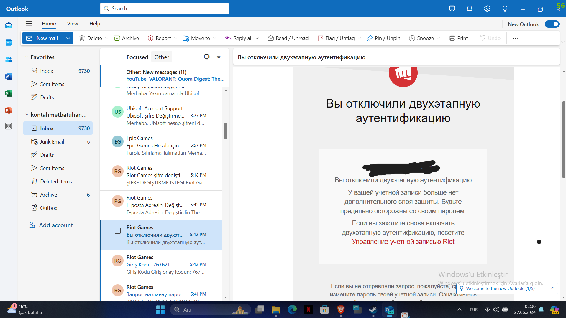This screenshot has height=318, width=566.
Task: Turn off the New Outlook toggle
Action: (552, 24)
